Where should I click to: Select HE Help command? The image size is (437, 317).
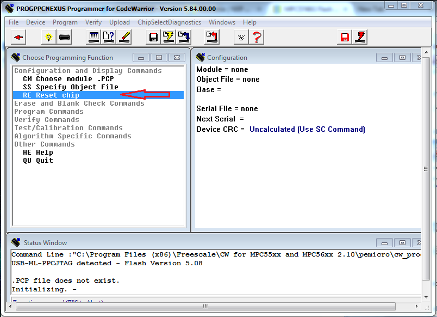[38, 152]
